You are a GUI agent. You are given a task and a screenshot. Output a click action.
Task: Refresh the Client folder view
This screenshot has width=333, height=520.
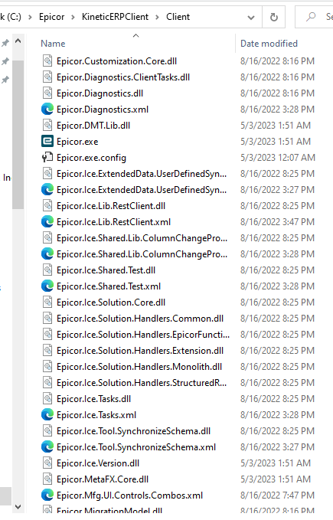[274, 17]
